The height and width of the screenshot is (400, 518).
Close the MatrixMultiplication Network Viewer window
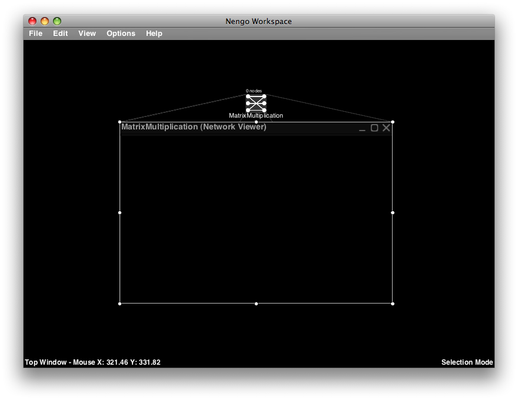pos(386,128)
